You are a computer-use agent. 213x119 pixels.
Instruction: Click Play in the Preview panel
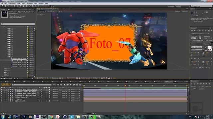pyautogui.click(x=197, y=31)
